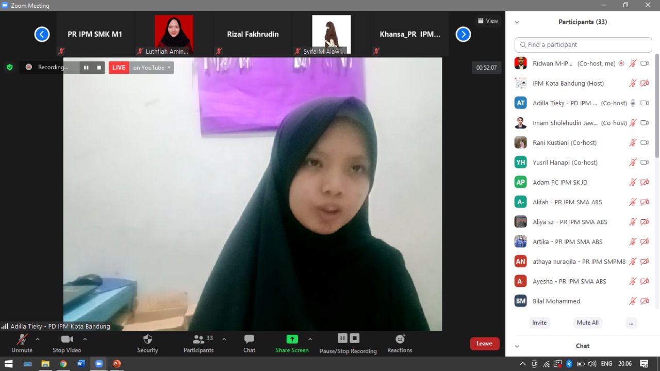Viewport: 660px width, 371px height.
Task: Open the more options (...) button
Action: 632,322
